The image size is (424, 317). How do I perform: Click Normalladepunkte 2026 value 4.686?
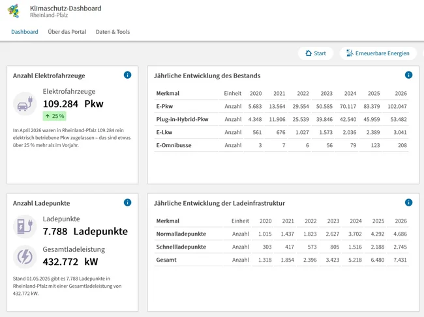click(x=400, y=234)
